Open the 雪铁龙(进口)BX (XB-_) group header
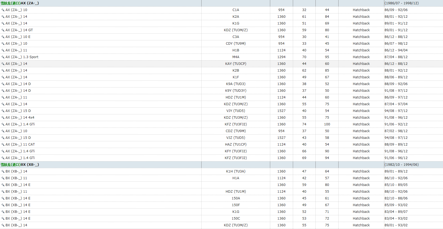 tap(20, 165)
